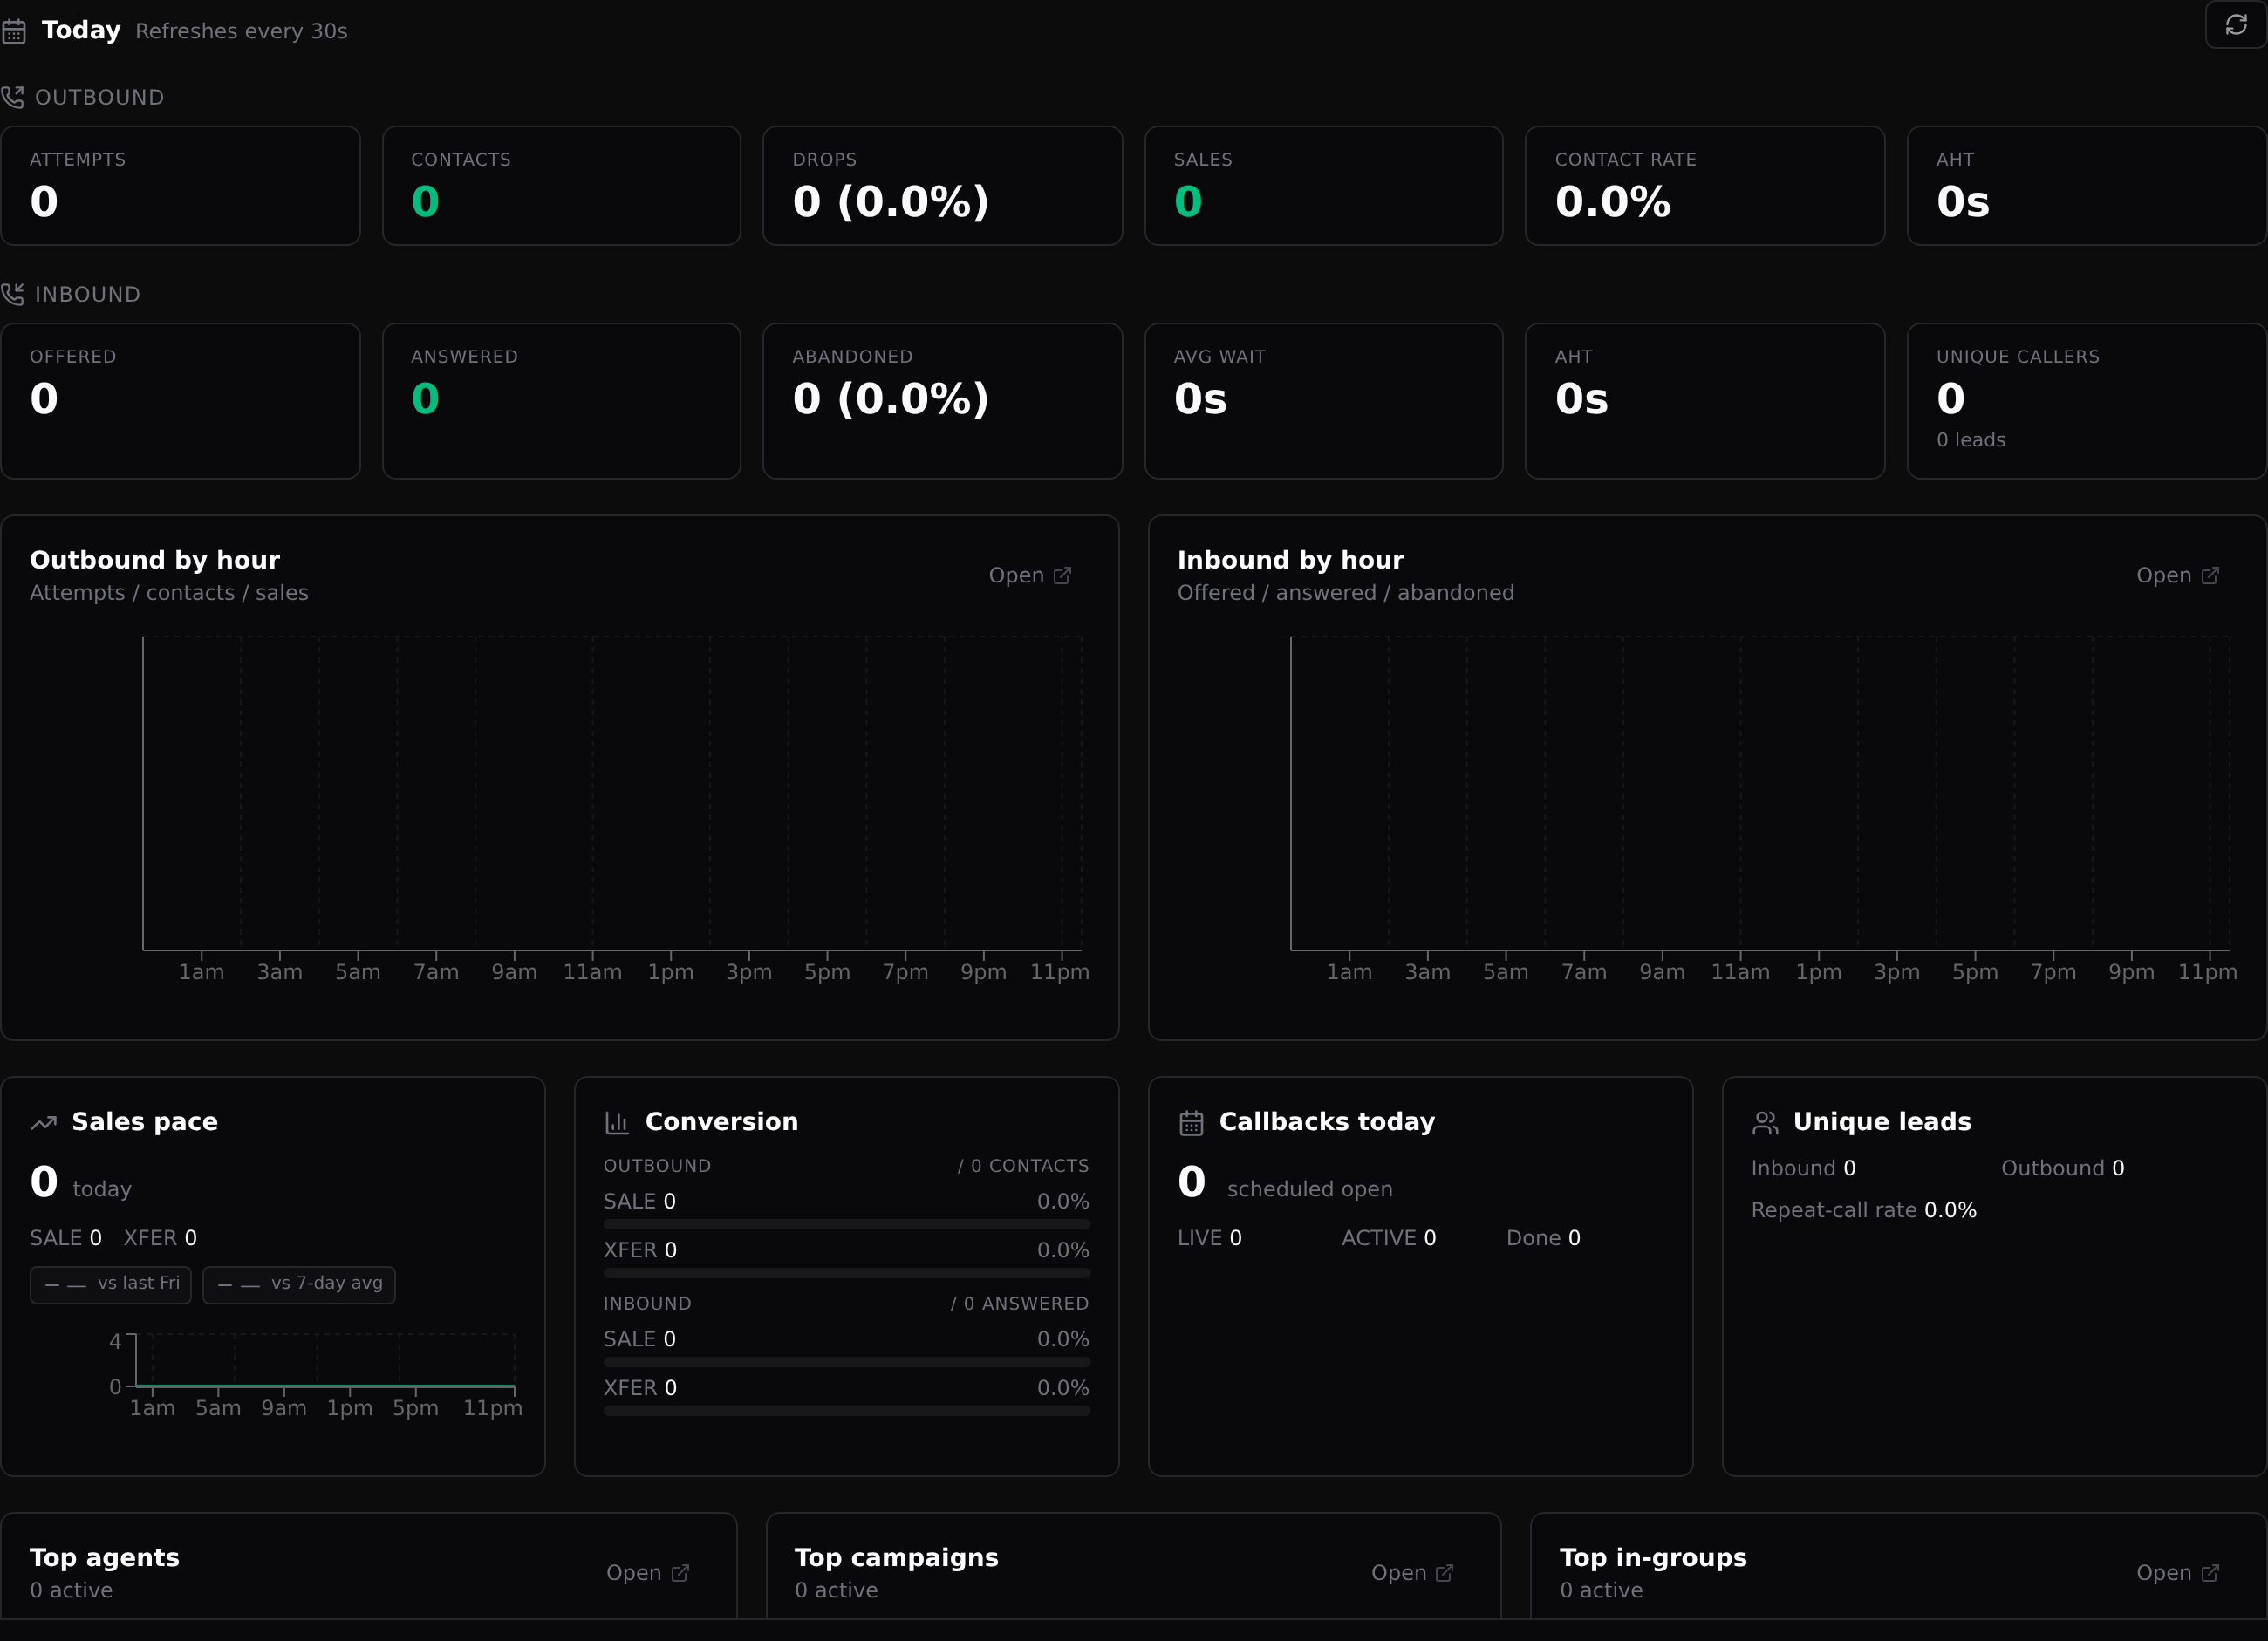This screenshot has width=2268, height=1641.
Task: Click the 'Offered / answered / abandoned' subtitle
Action: tap(1345, 593)
